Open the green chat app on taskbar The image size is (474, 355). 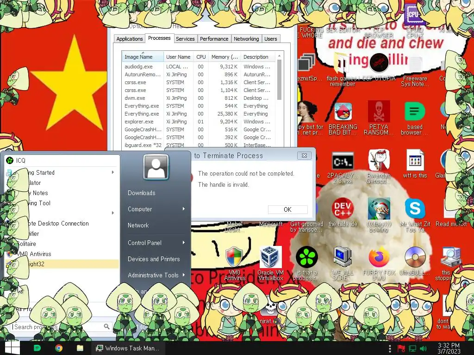37,348
